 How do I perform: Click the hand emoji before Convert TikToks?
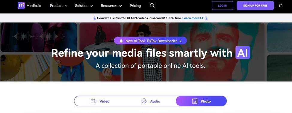(94, 18)
